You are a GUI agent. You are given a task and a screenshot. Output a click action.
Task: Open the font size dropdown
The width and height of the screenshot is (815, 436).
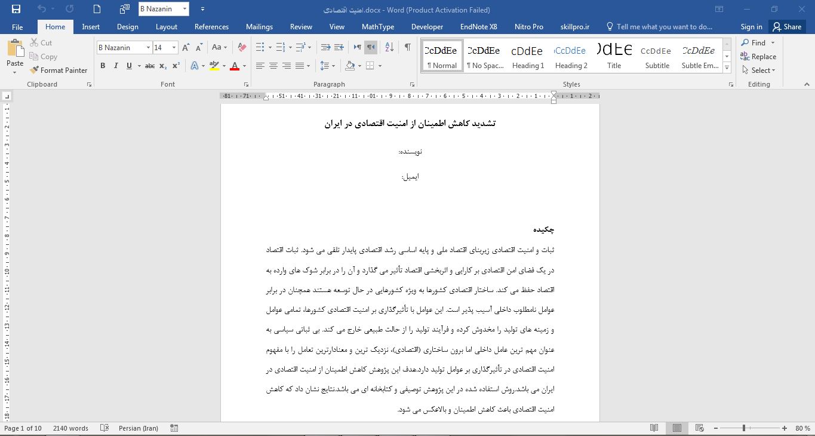(x=174, y=48)
